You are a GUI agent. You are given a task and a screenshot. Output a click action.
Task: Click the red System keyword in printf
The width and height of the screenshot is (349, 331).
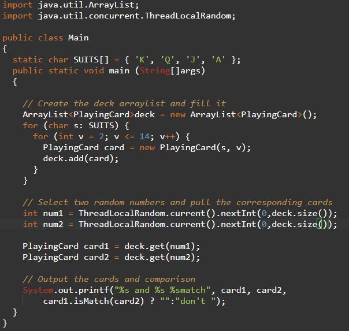click(x=38, y=290)
